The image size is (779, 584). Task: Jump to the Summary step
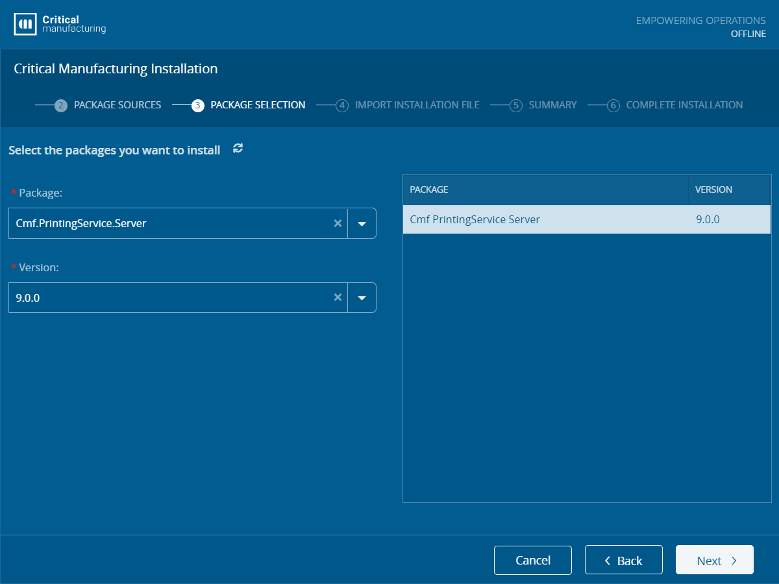(x=552, y=105)
